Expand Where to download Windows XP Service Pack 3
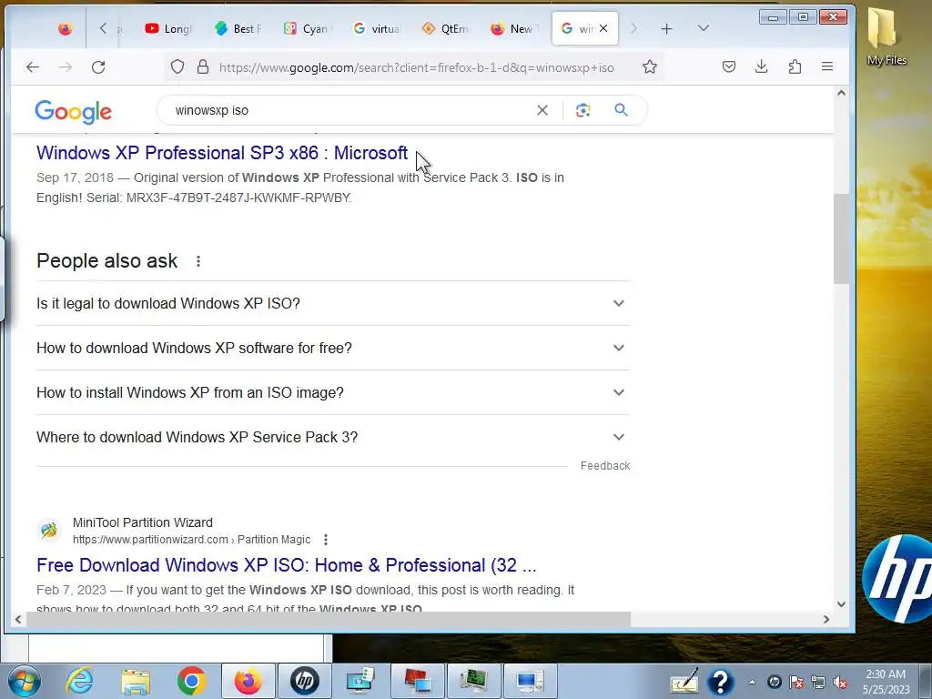 (x=333, y=437)
